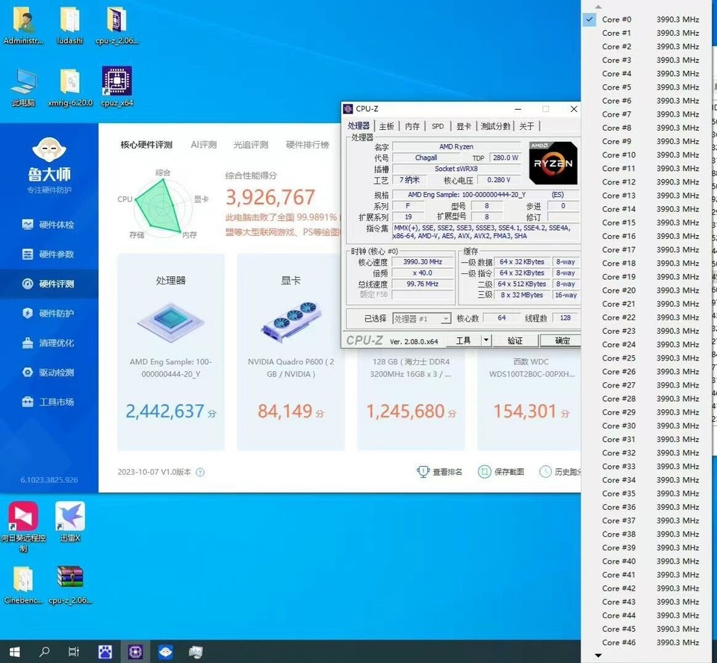
Task: Click the 处理器 score card showing 2,442,637
Action: point(171,352)
